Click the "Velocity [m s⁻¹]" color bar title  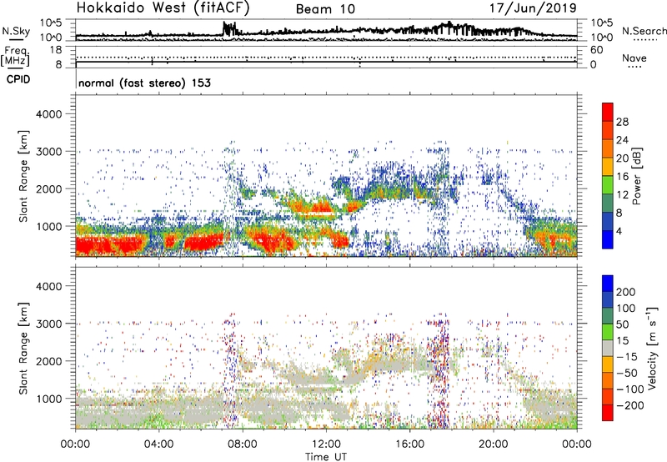(652, 348)
